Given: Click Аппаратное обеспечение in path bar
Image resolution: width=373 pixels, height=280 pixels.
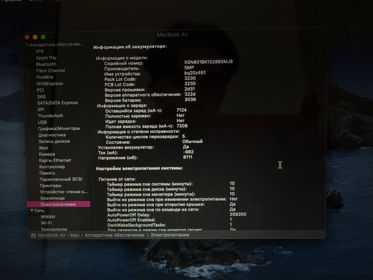Looking at the screenshot, I should pos(114,235).
